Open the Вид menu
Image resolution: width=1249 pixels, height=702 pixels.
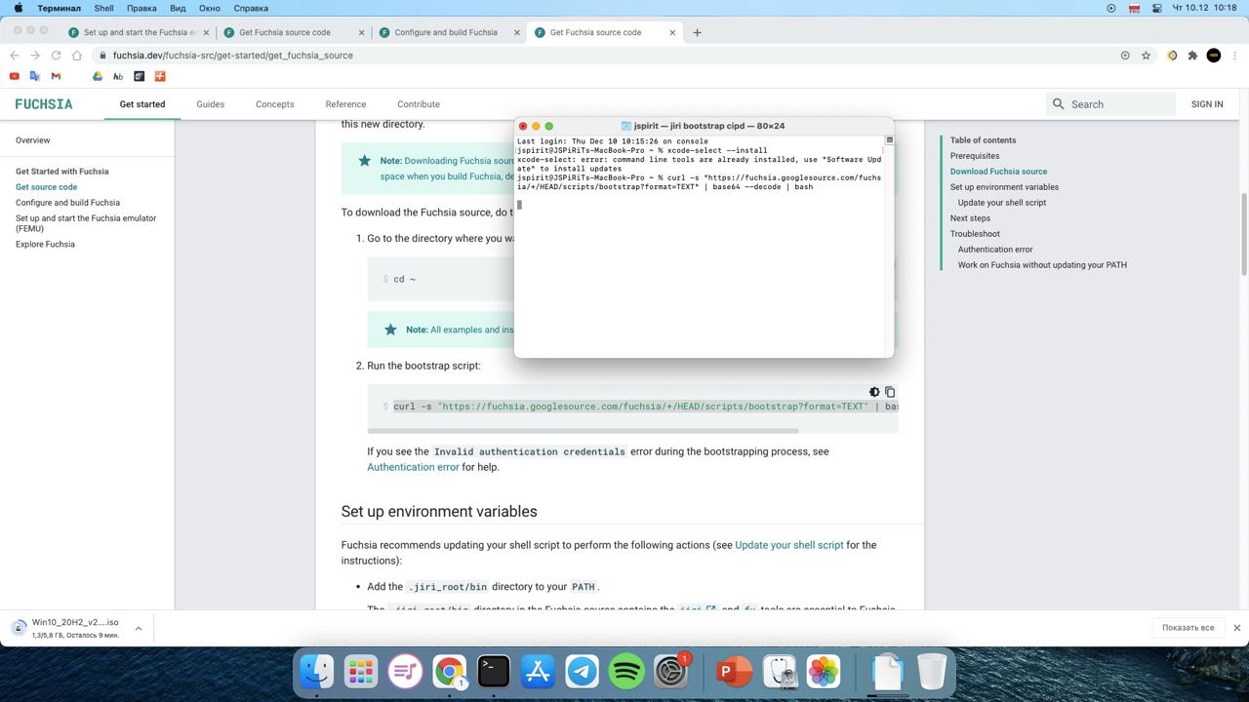179,8
